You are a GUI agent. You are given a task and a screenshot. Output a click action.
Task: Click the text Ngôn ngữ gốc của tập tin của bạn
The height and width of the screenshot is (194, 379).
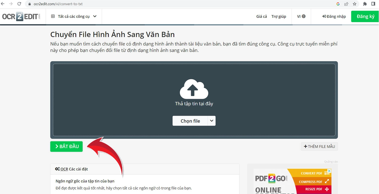pyautogui.click(x=85, y=181)
